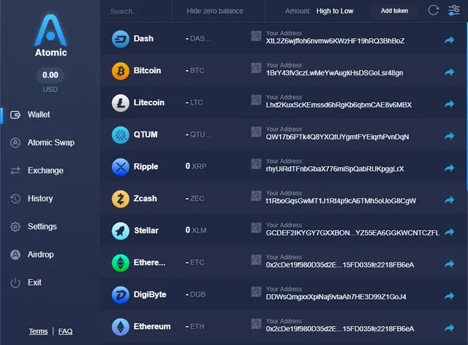Show QR code for the QTUM address

point(256,132)
